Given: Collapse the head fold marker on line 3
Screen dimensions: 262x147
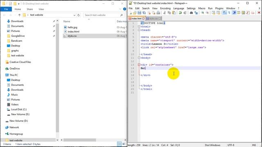Looking at the screenshot, I should [x=139, y=30].
